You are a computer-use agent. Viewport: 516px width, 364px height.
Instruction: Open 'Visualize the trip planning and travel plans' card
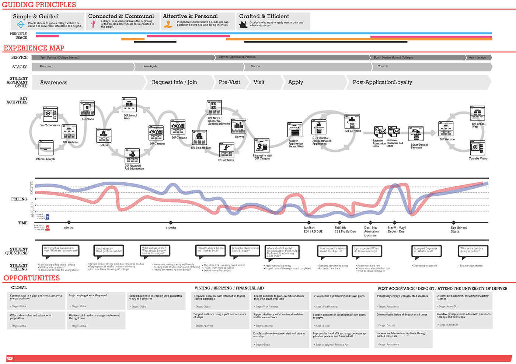click(340, 301)
